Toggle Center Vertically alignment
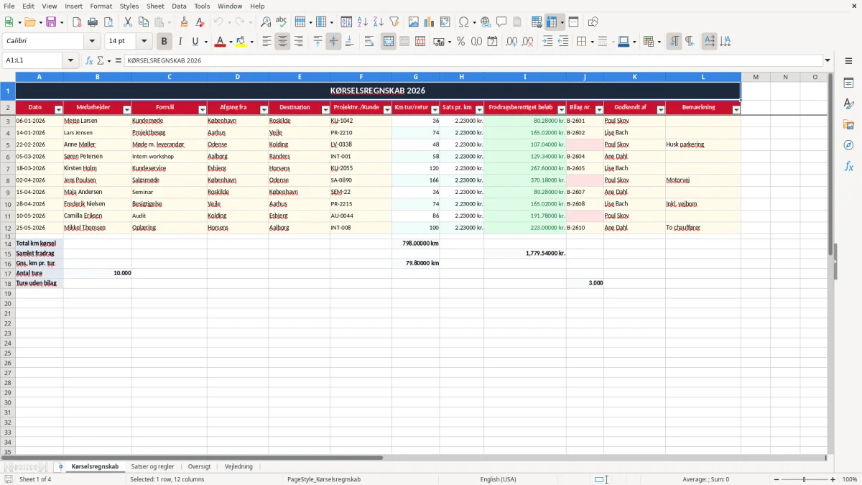Image resolution: width=862 pixels, height=485 pixels. tap(333, 42)
